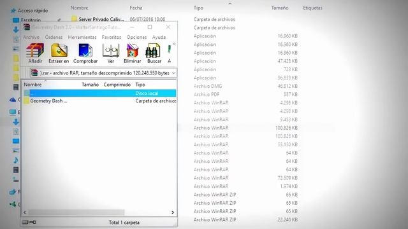
Task: Open the Herramientas menu
Action: (82, 37)
